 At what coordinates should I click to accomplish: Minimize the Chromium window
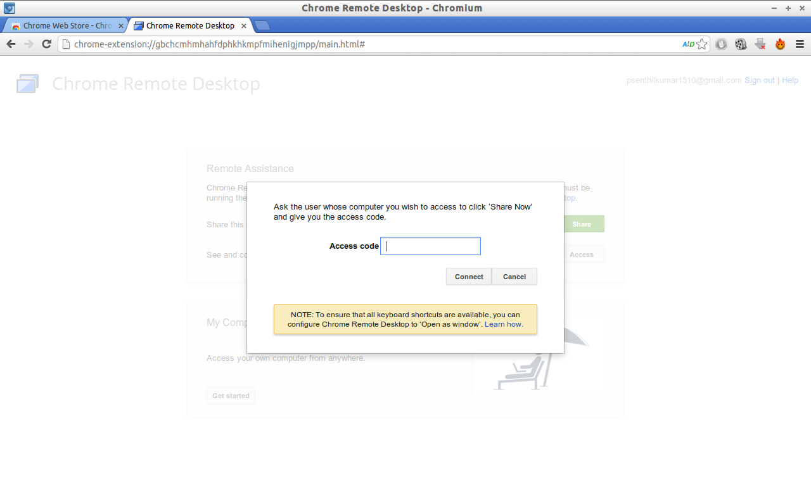pos(775,8)
